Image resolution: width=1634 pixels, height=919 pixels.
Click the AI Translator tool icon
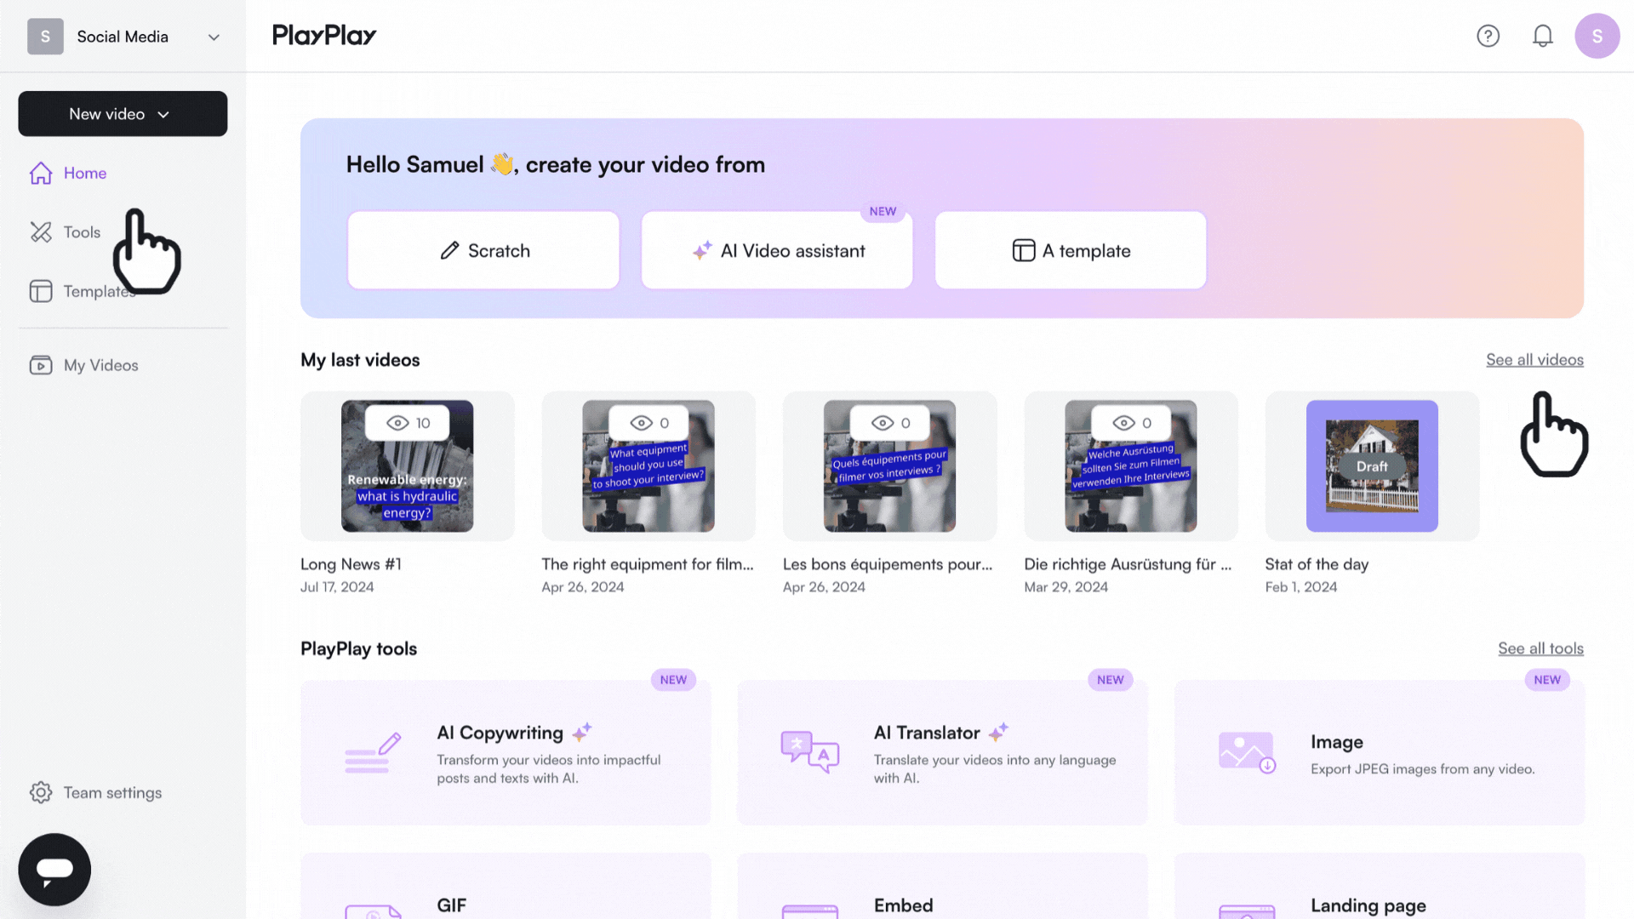tap(809, 752)
